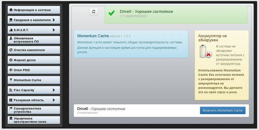Click text about поддерживаемых дисков availability
Screen dimensions: 259x130
point(127,50)
